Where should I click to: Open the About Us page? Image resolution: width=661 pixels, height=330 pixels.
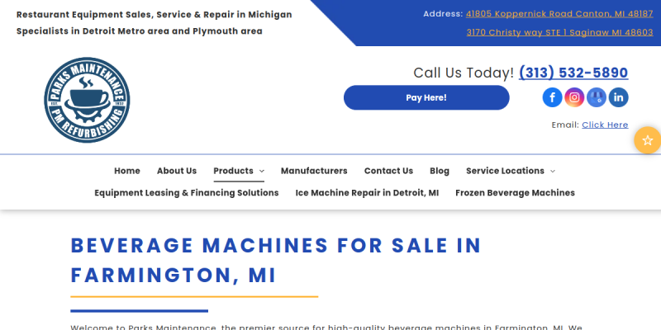[177, 171]
